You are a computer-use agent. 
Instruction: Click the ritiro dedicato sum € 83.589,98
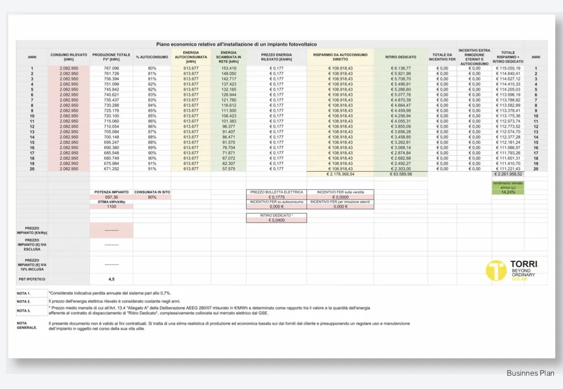tap(401, 174)
